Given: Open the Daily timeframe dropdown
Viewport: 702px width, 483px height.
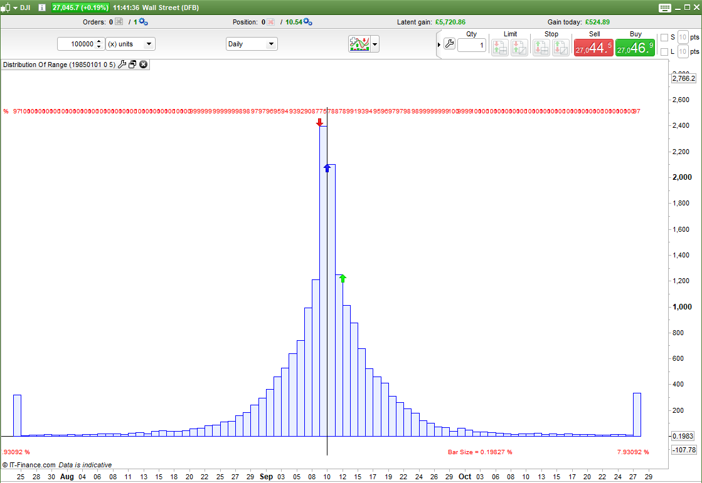Looking at the screenshot, I should (252, 44).
